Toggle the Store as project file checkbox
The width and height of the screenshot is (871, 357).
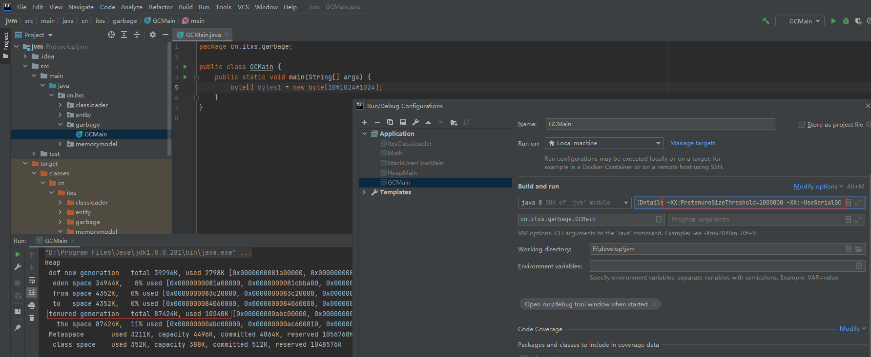801,124
